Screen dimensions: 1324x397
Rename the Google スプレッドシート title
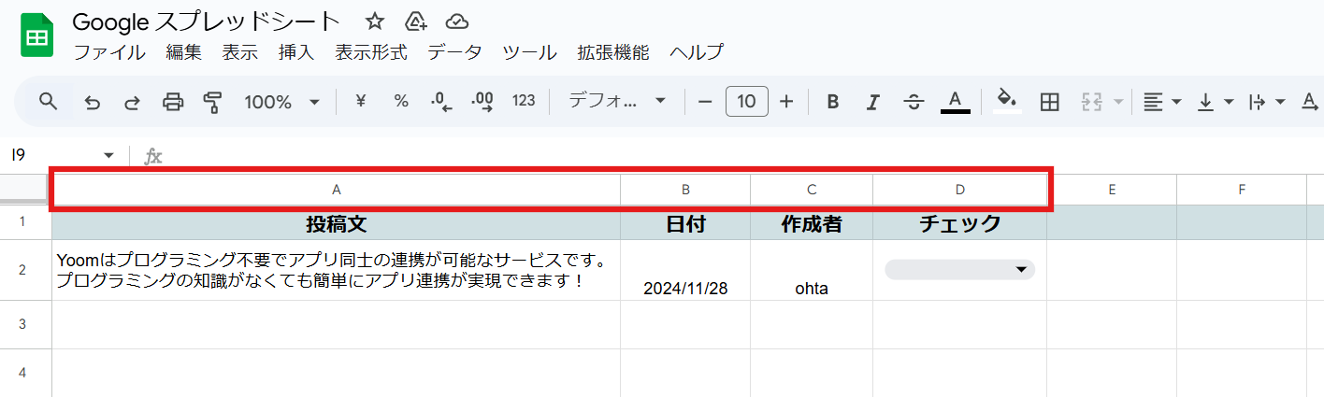[x=206, y=21]
